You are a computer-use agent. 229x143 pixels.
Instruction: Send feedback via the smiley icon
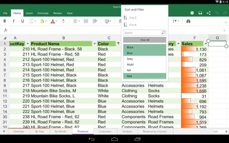tap(192, 13)
